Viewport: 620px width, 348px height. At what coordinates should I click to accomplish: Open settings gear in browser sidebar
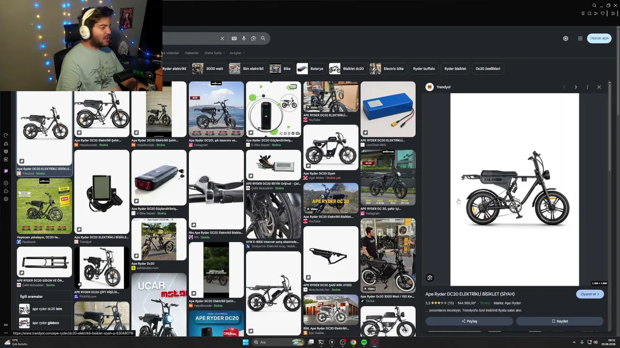pos(6,199)
